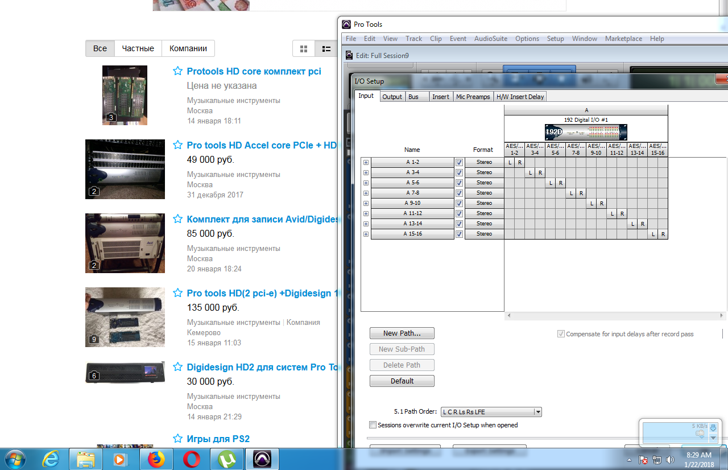Open Windows Explorer from the taskbar

coord(86,459)
